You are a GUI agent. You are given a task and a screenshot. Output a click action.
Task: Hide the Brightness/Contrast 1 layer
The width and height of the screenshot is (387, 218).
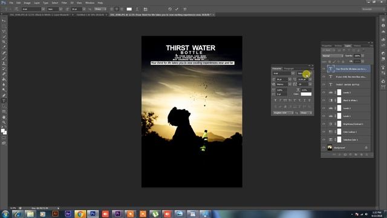click(324, 124)
